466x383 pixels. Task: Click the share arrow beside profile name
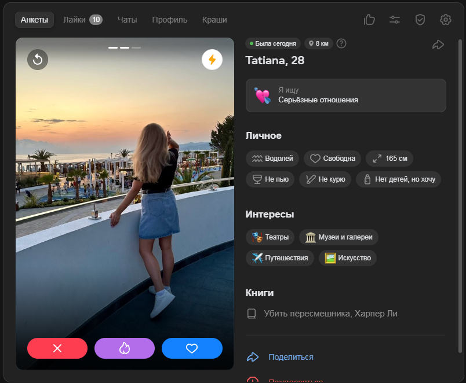pos(438,45)
